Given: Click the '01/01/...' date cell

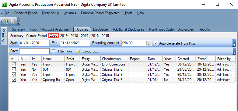Looking at the screenshot, I should 154,80.
